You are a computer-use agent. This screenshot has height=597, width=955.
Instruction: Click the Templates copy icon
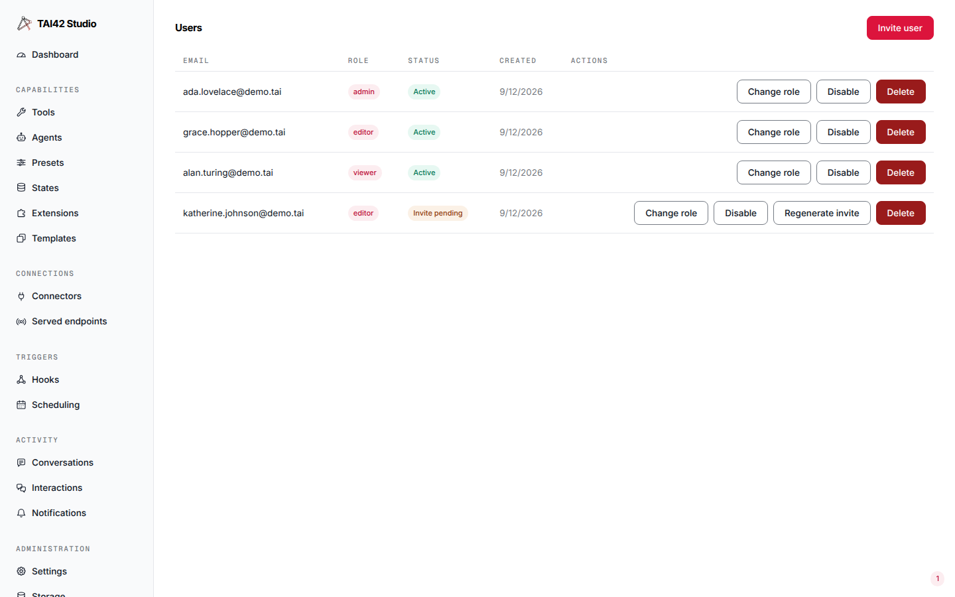coord(21,239)
